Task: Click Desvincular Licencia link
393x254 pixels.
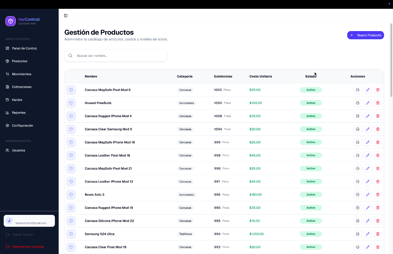Action: (x=28, y=246)
